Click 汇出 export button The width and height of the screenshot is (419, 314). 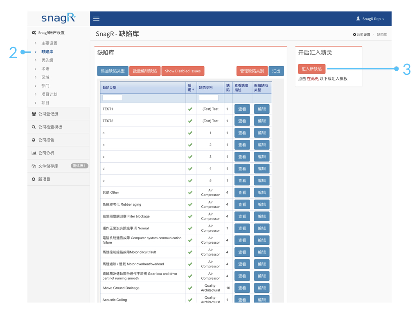276,71
